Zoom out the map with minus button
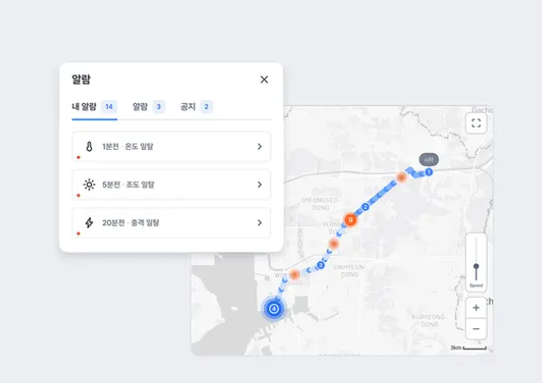Viewport: 542px width, 383px height. pyautogui.click(x=476, y=329)
